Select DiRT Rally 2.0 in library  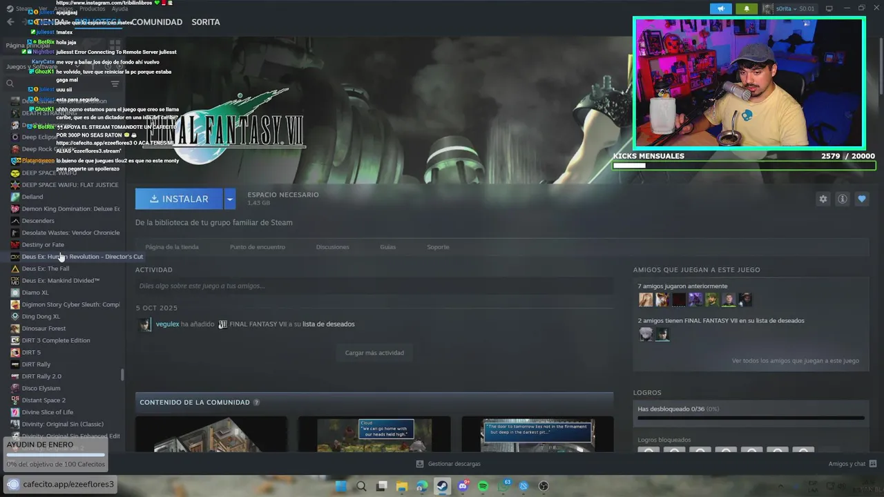[x=41, y=376]
